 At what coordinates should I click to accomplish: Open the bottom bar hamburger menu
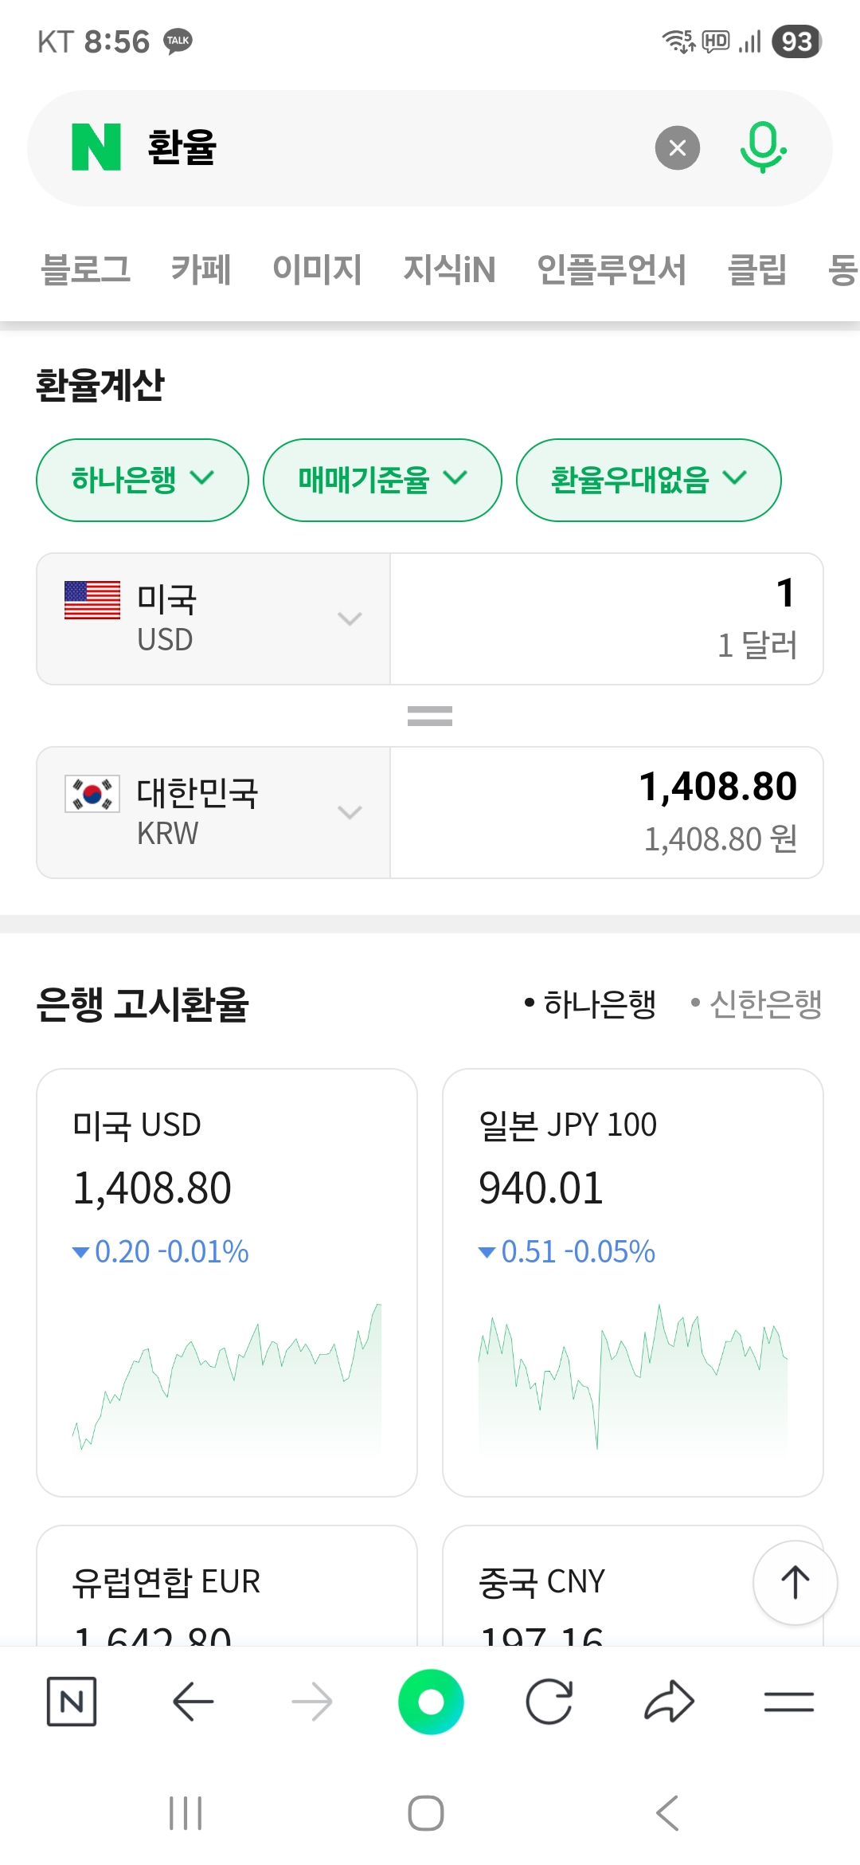pyautogui.click(x=788, y=1702)
